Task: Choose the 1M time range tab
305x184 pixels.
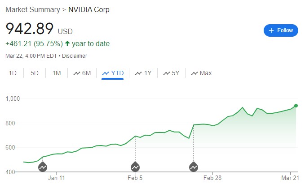Action: point(57,73)
